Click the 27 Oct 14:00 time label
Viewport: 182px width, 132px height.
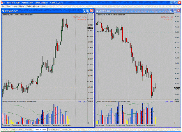[120, 126]
